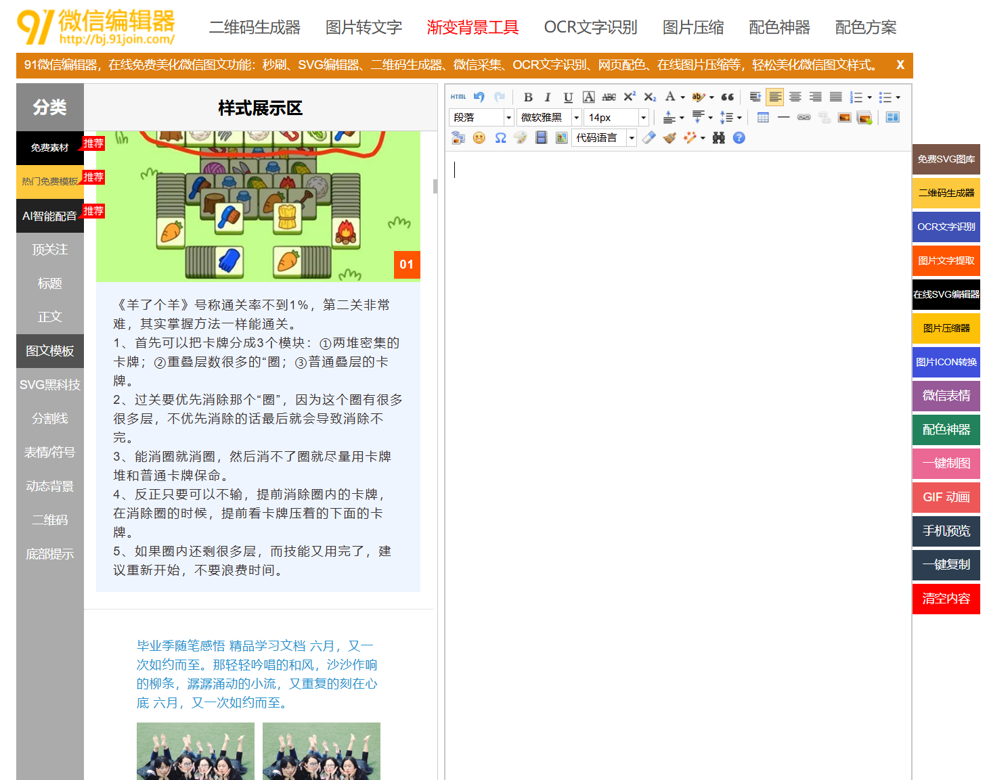This screenshot has height=780, width=987.
Task: Click the picture icon beside 代码语言
Action: click(x=561, y=137)
